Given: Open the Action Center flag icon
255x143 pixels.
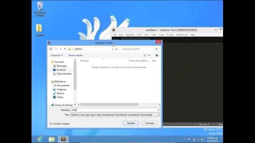Looking at the screenshot, I should tap(189, 139).
